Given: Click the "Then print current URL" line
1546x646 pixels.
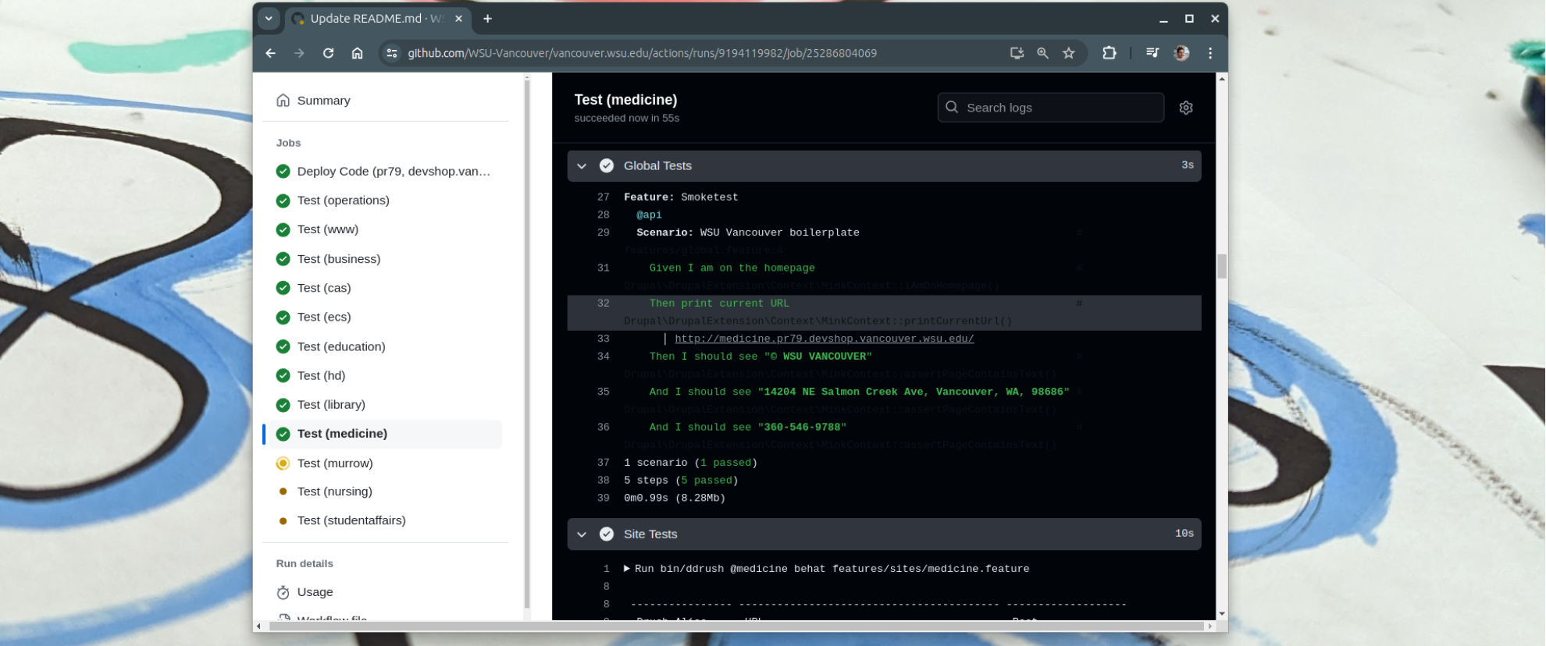Looking at the screenshot, I should point(719,303).
